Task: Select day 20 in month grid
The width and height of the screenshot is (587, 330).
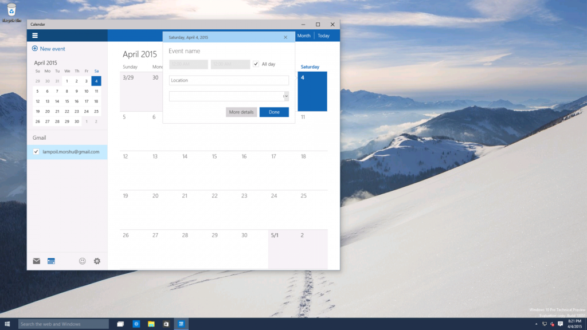Action: [164, 210]
